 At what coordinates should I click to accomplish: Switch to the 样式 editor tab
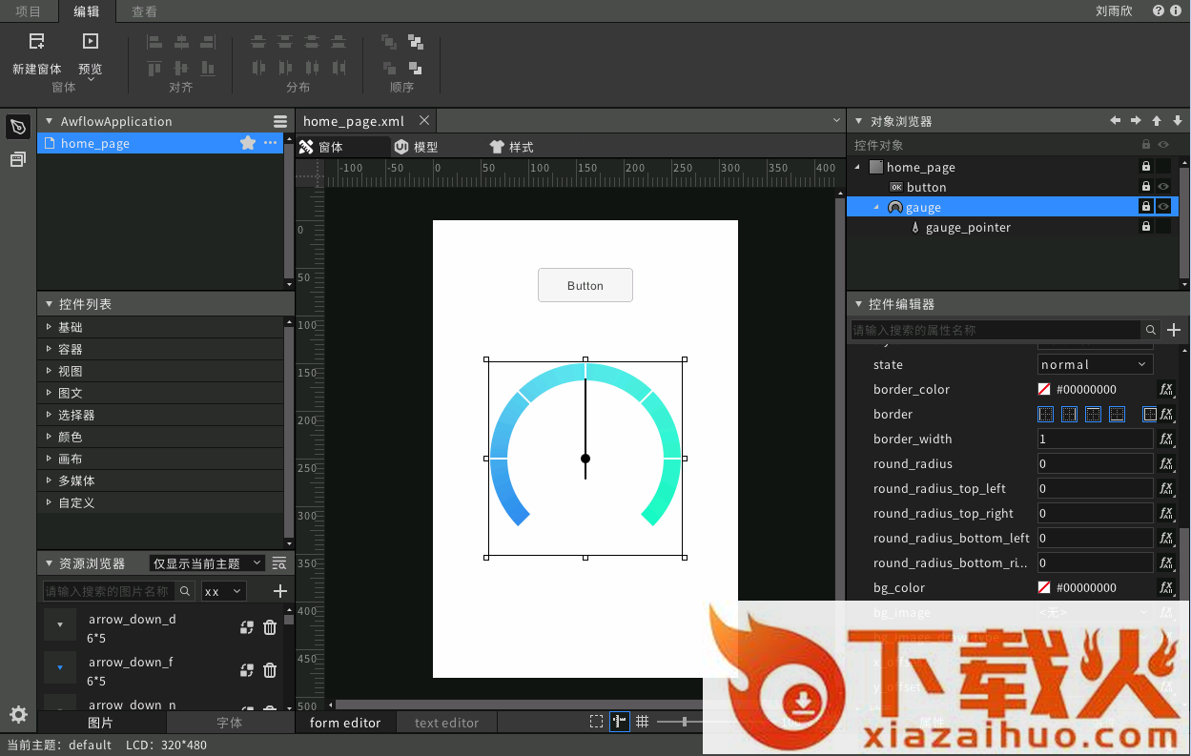click(512, 147)
